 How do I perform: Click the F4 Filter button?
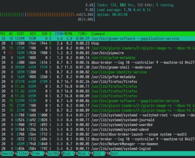pos(20,154)
